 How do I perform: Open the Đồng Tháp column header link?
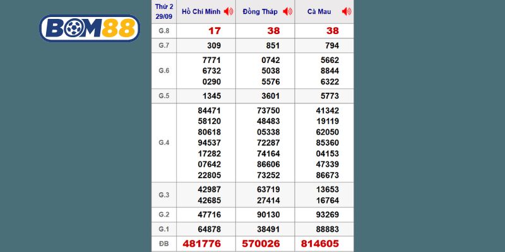coord(260,11)
